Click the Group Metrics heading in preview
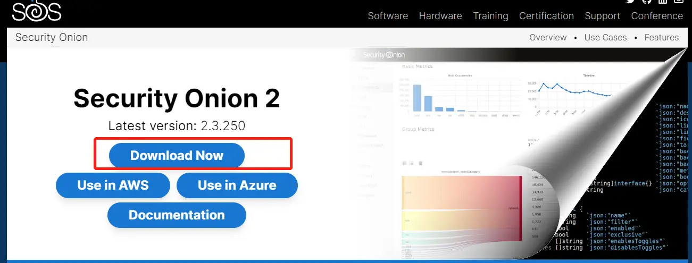Viewport: 692px width, 263px height. point(418,129)
